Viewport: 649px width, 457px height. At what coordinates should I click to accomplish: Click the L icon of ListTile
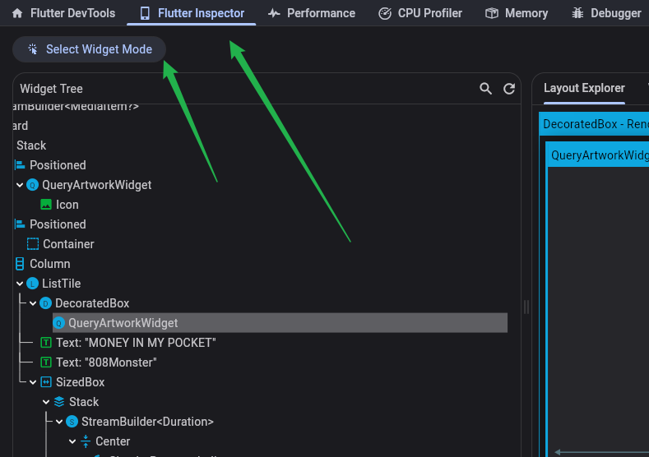click(32, 284)
